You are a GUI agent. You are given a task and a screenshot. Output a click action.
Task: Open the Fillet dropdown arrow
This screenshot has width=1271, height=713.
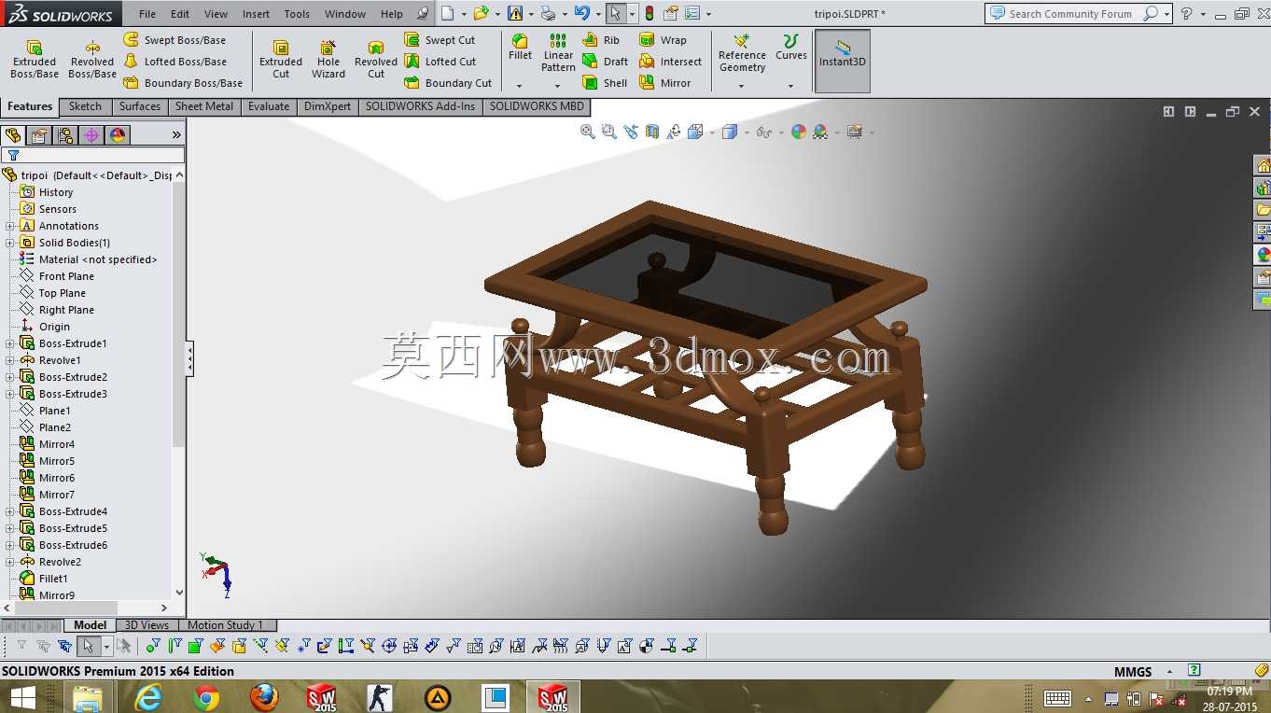coord(520,86)
